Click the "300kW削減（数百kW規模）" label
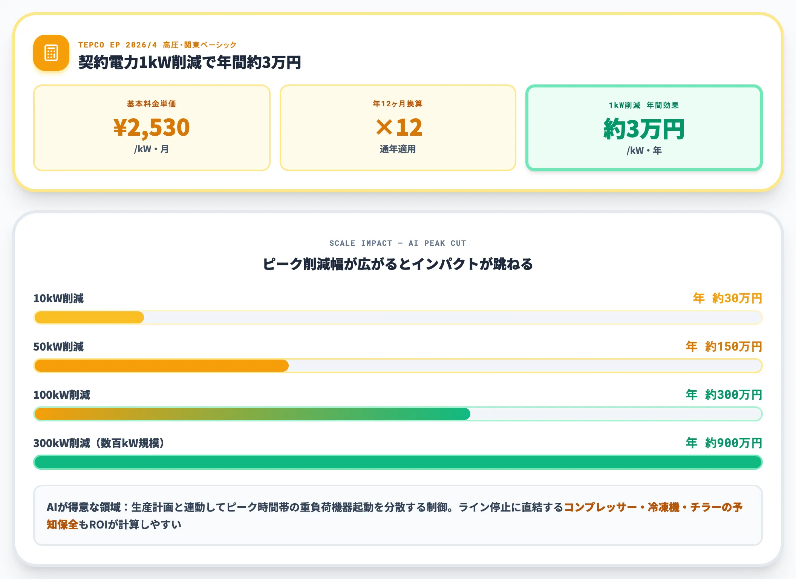Image resolution: width=796 pixels, height=579 pixels. coord(99,443)
